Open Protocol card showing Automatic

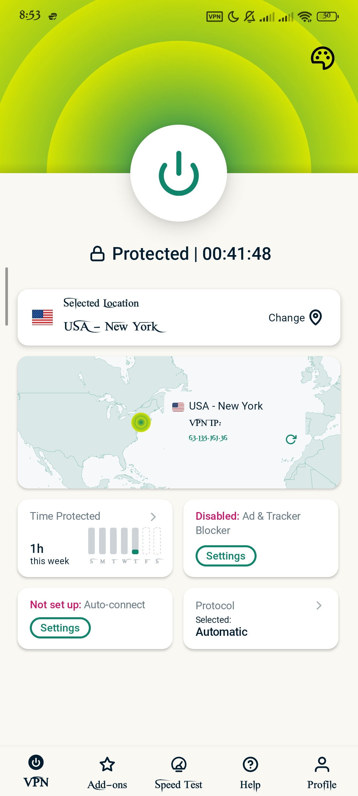tap(261, 619)
